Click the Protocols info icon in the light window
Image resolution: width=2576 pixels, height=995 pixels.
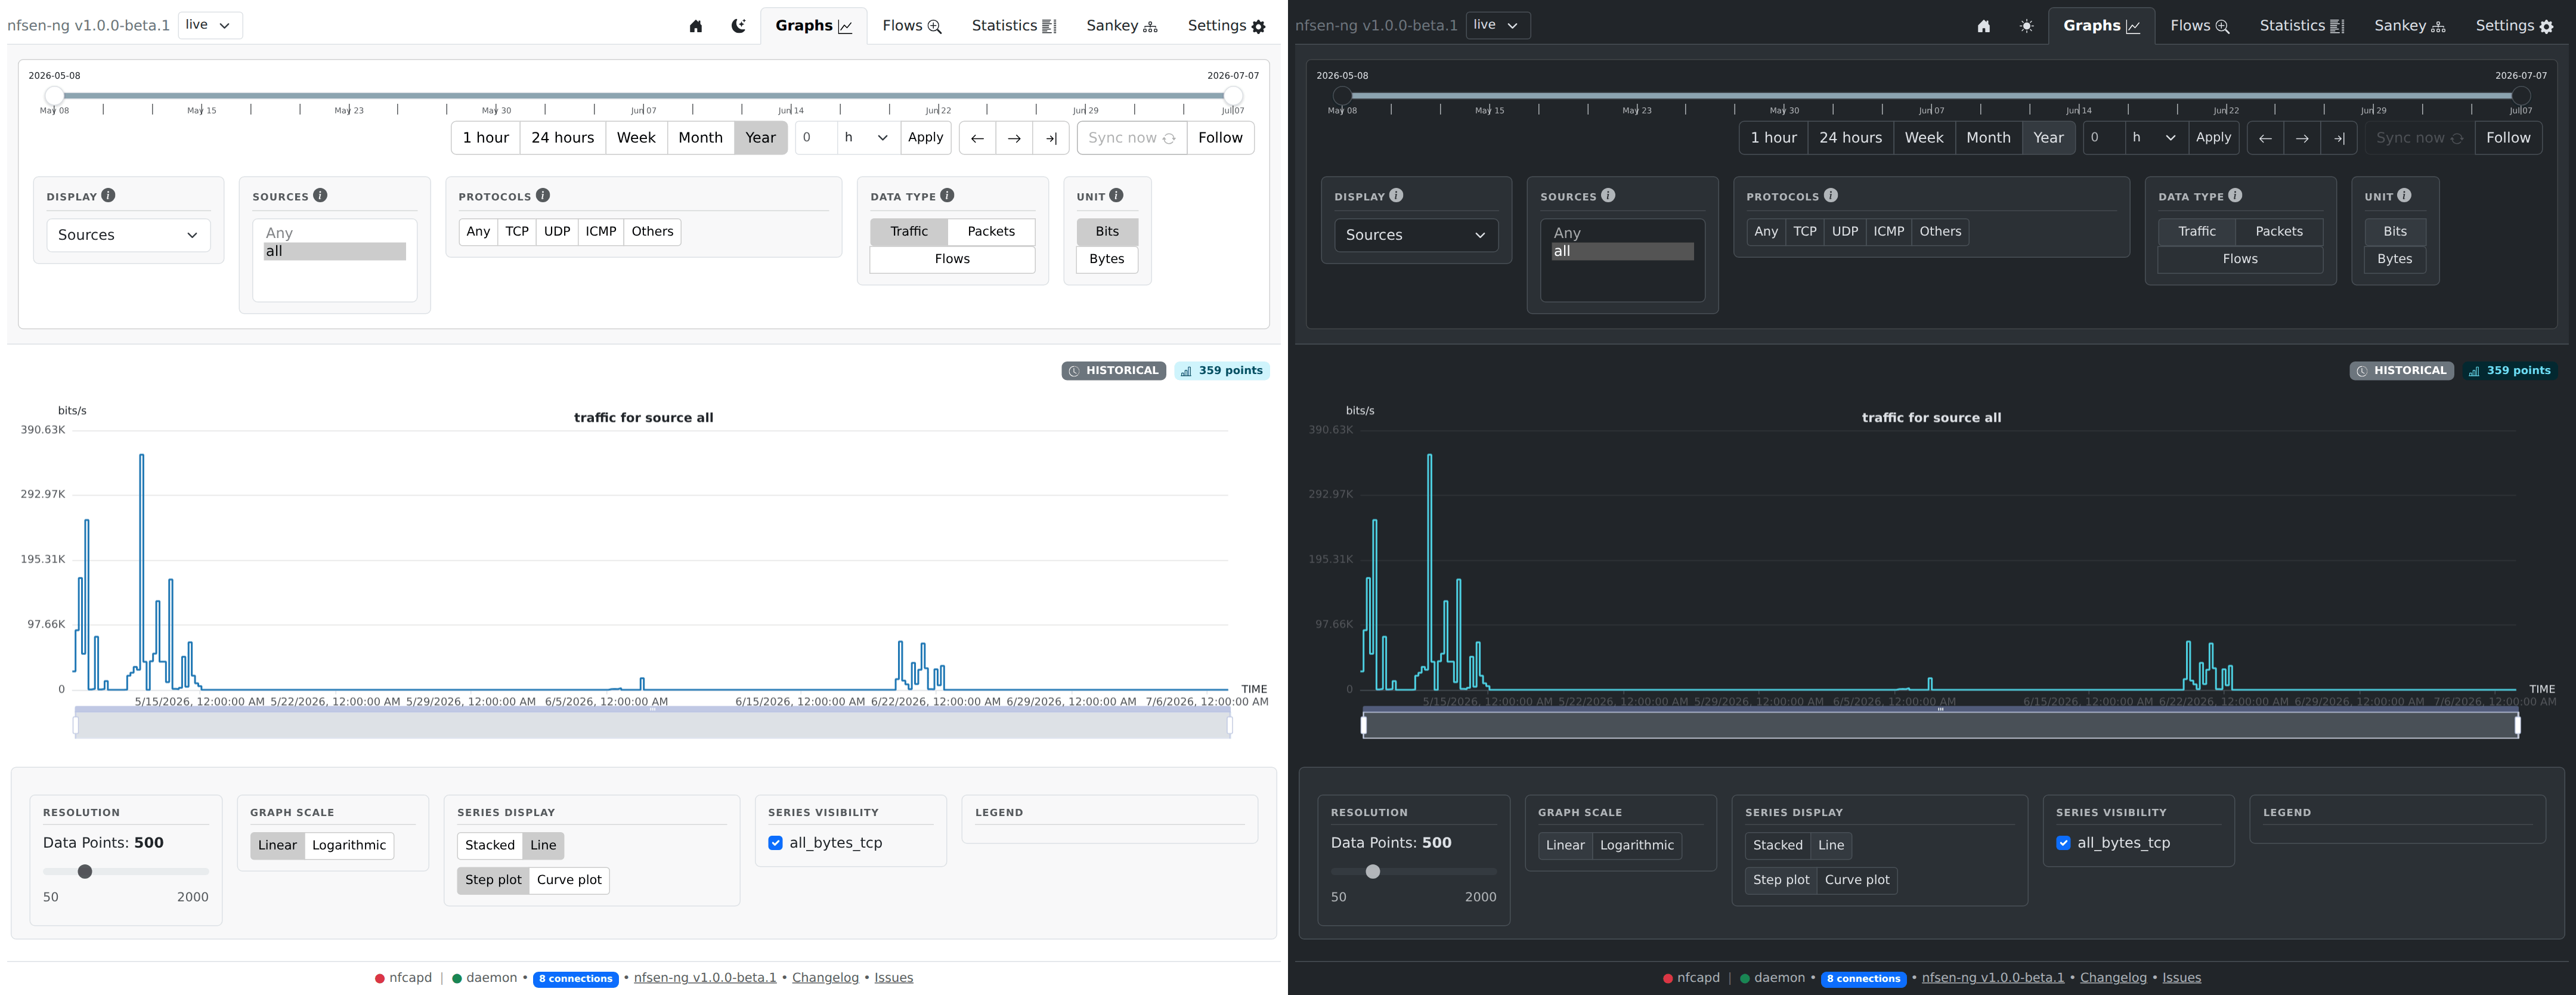click(x=543, y=195)
